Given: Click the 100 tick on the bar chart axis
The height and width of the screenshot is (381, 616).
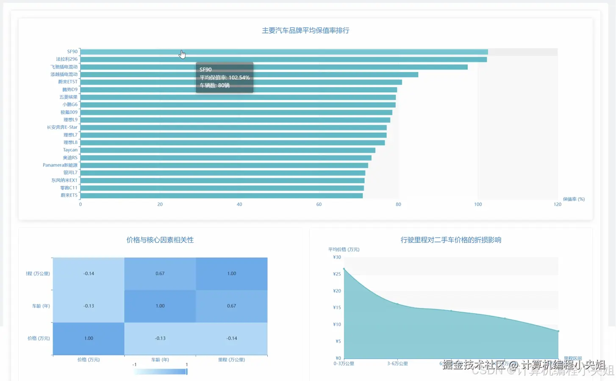Looking at the screenshot, I should pos(478,204).
